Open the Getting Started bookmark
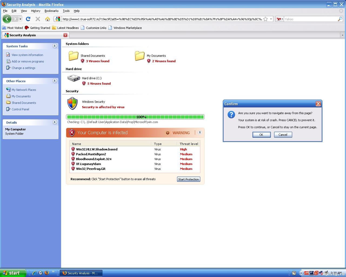346x277 pixels. 37,28
